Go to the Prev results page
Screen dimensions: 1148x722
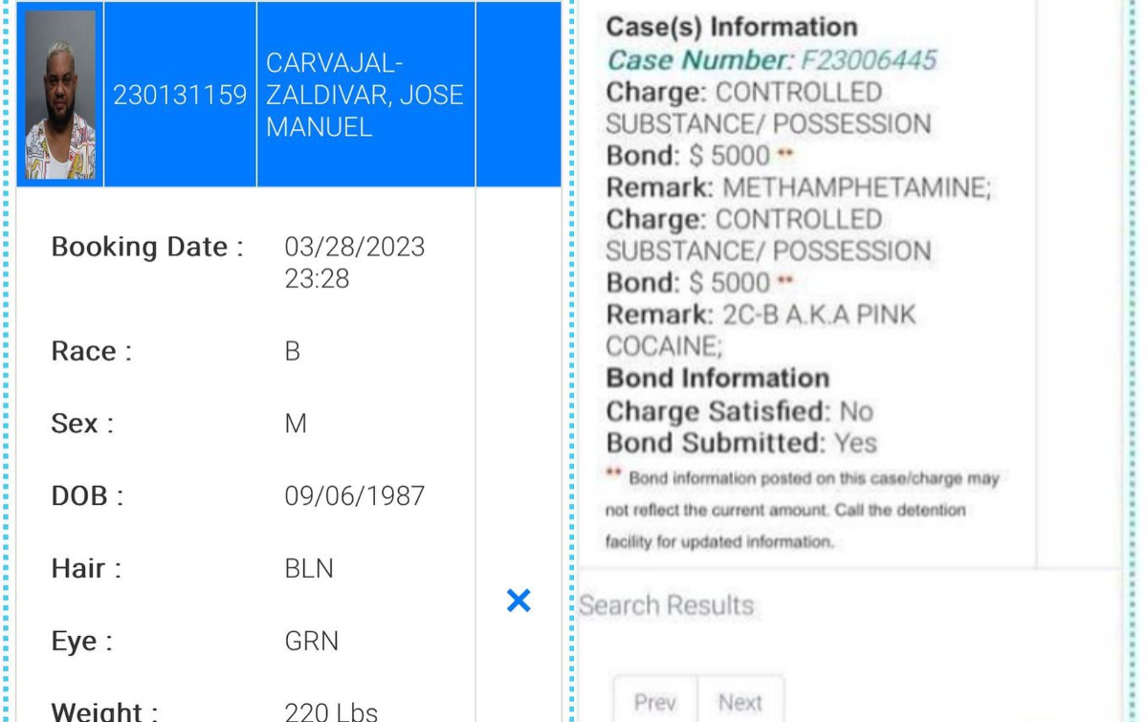click(655, 703)
